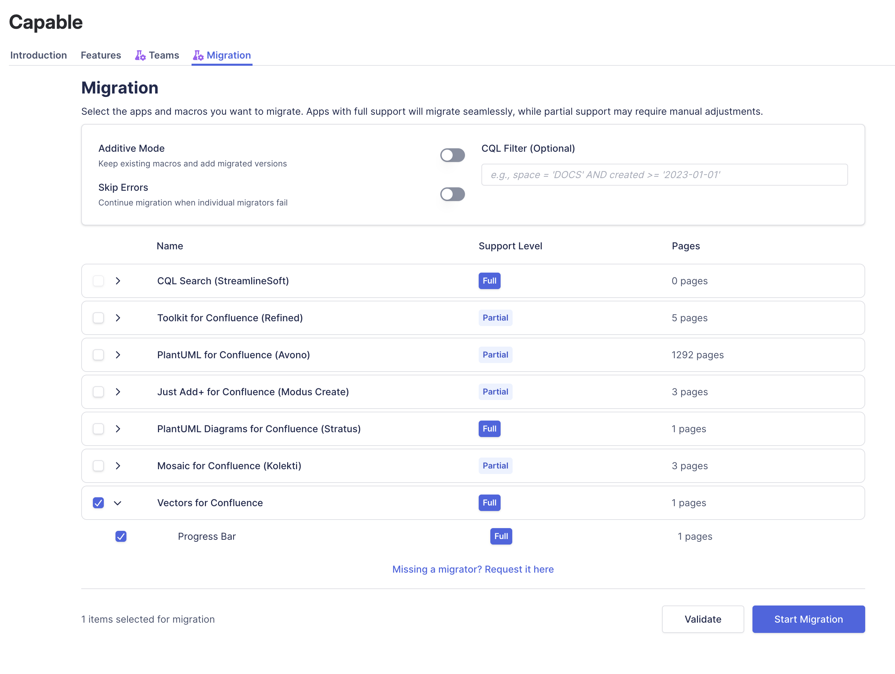The height and width of the screenshot is (674, 895).
Task: Click the Partial badge on PlantUML Avono row
Action: [495, 355]
